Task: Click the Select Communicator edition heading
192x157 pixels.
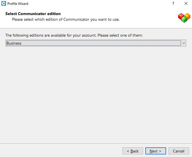Action: (x=33, y=14)
